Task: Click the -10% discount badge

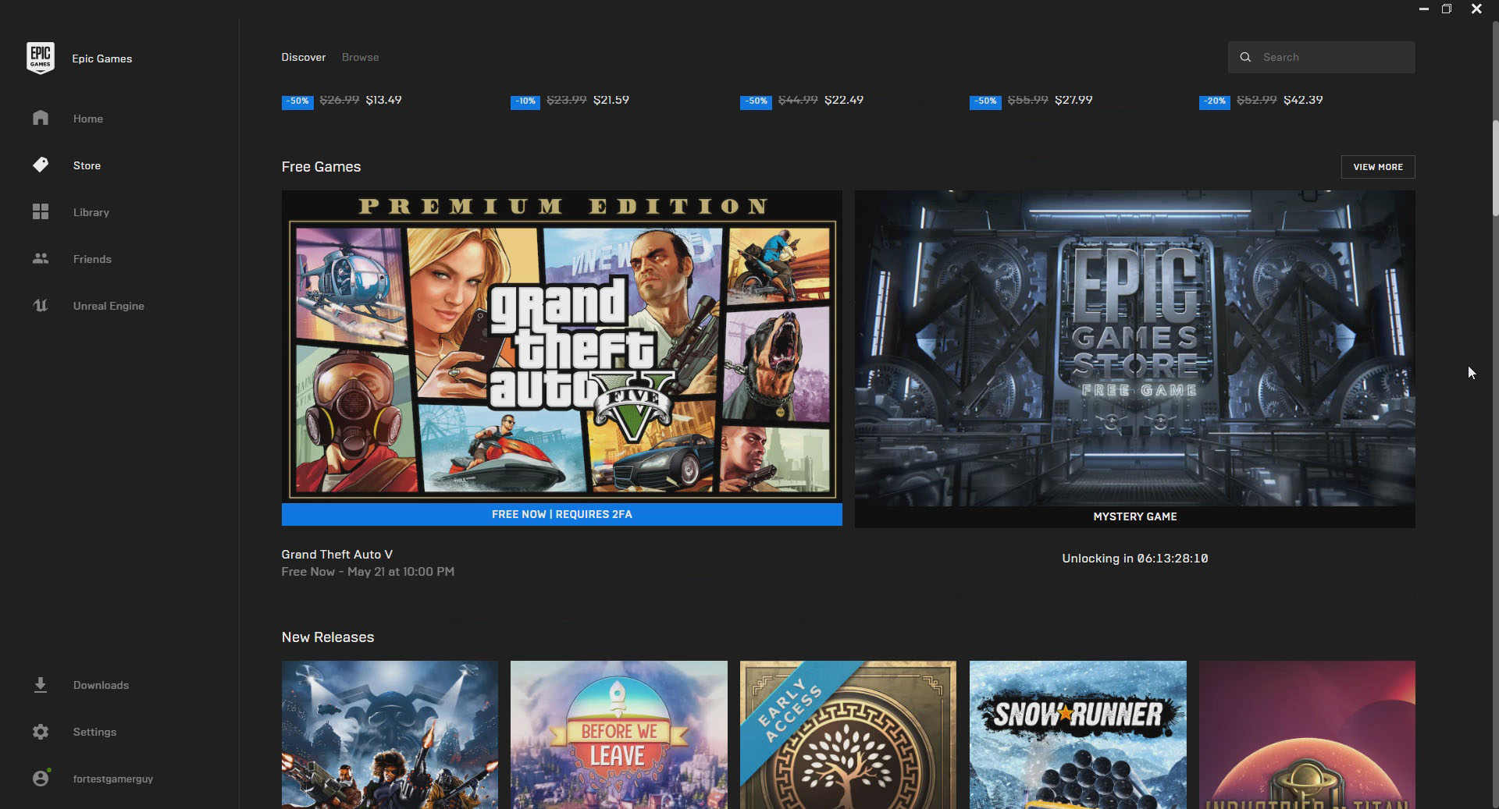Action: coord(525,101)
